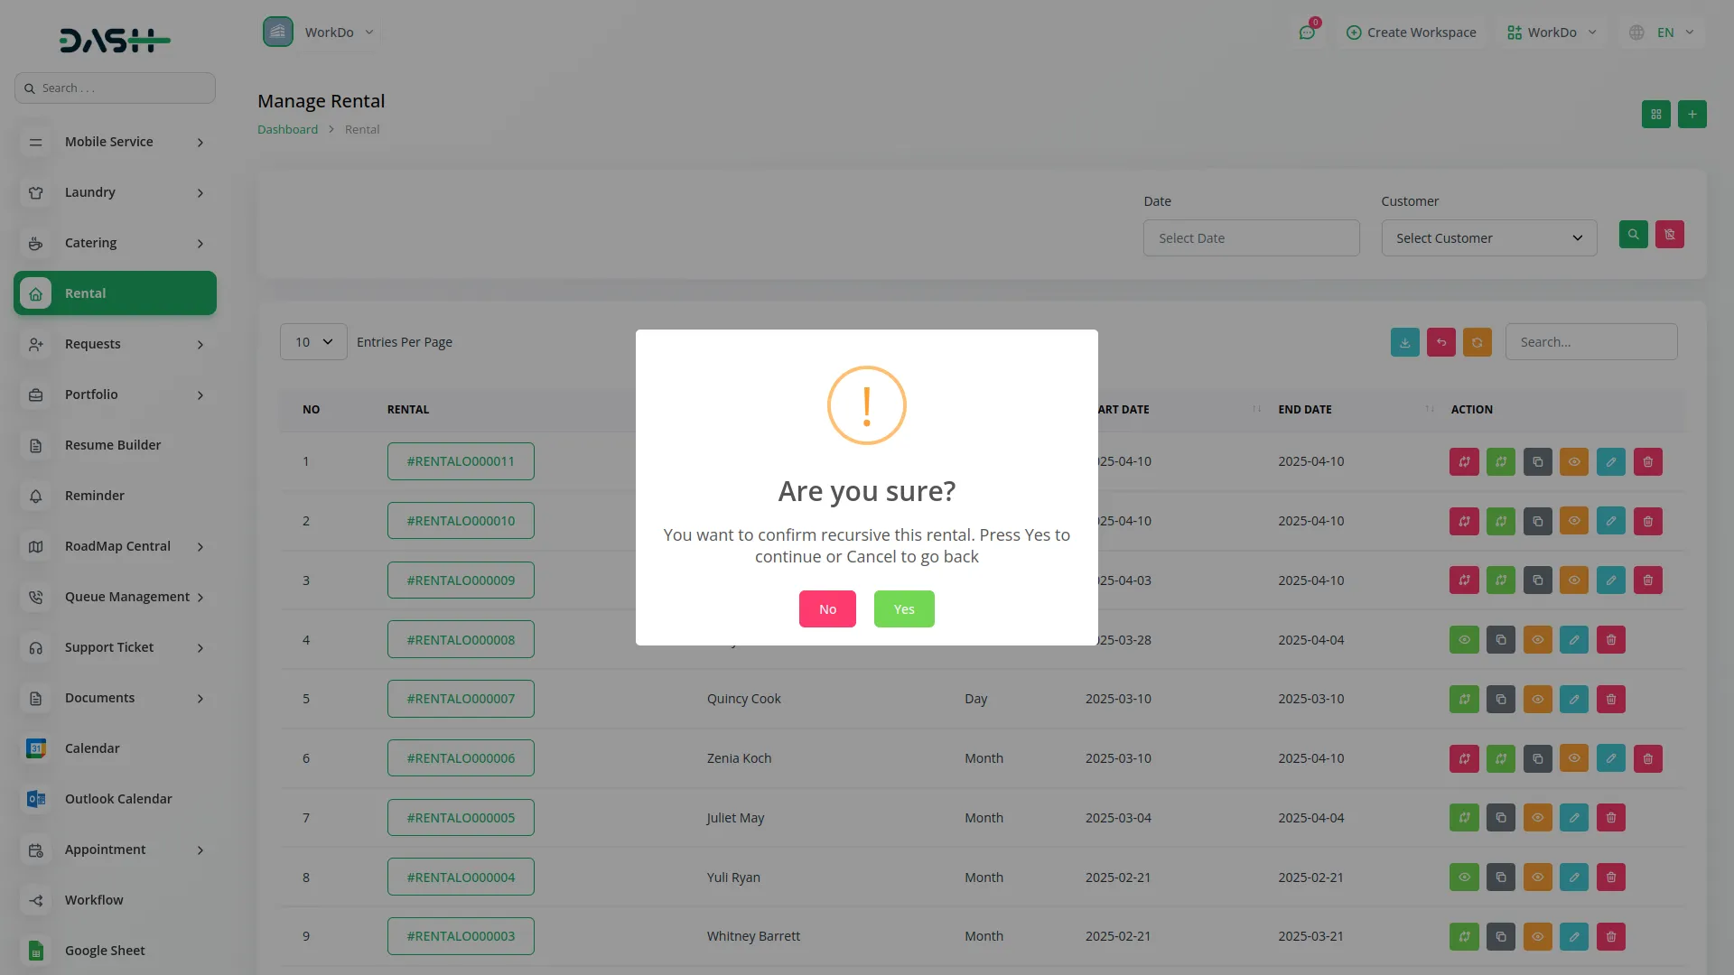The width and height of the screenshot is (1734, 975).
Task: Dismiss the confirmation with the No button
Action: (826, 608)
